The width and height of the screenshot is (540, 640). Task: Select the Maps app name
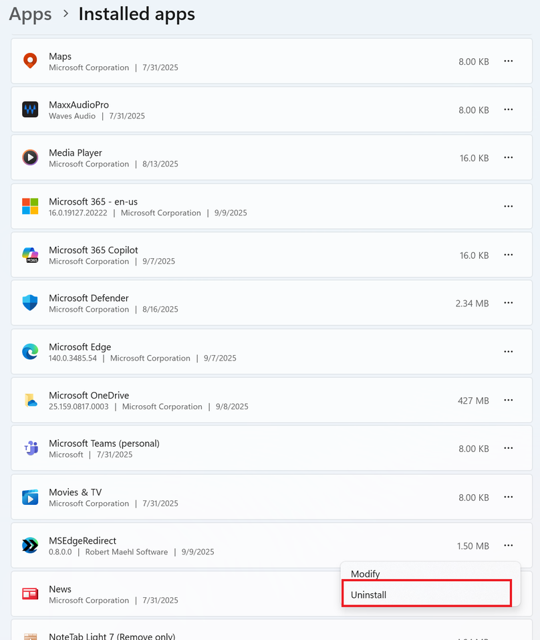pyautogui.click(x=60, y=56)
